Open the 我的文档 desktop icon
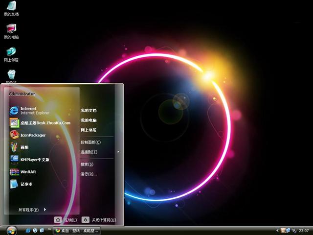 [11, 8]
